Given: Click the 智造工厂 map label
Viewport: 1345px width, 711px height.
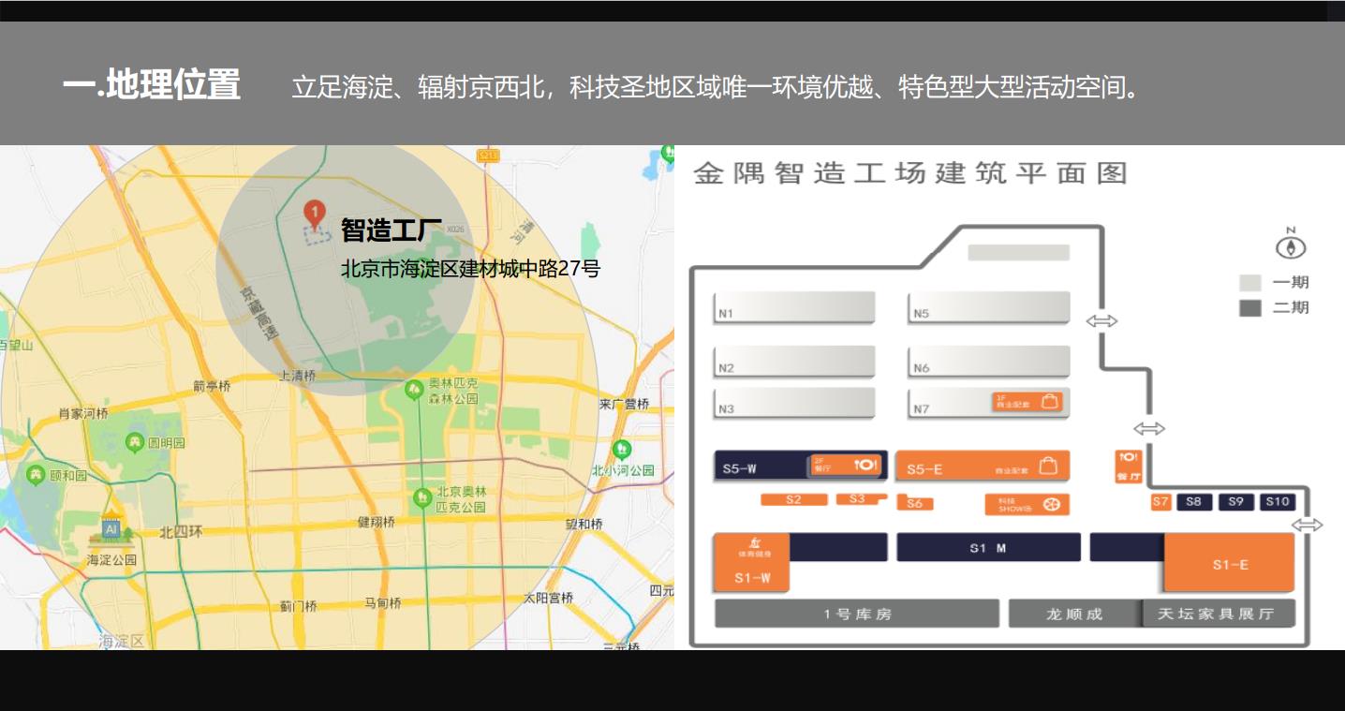Looking at the screenshot, I should click(392, 230).
